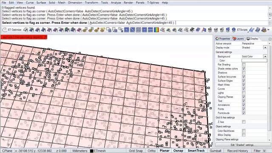Screen dimensions: 272x153
Task: Toggle the Points checkbox
Action: tap(244, 109)
